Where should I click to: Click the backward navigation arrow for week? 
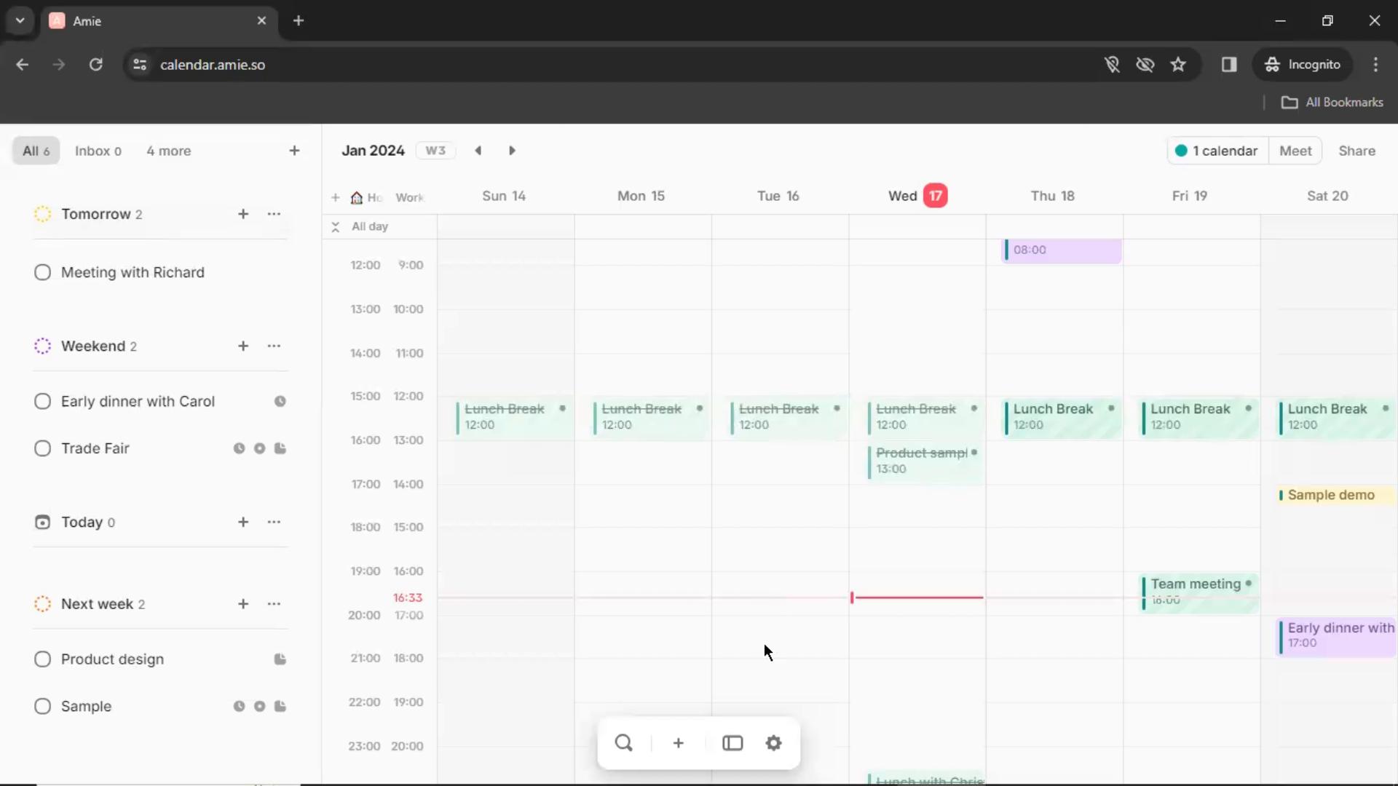coord(478,151)
